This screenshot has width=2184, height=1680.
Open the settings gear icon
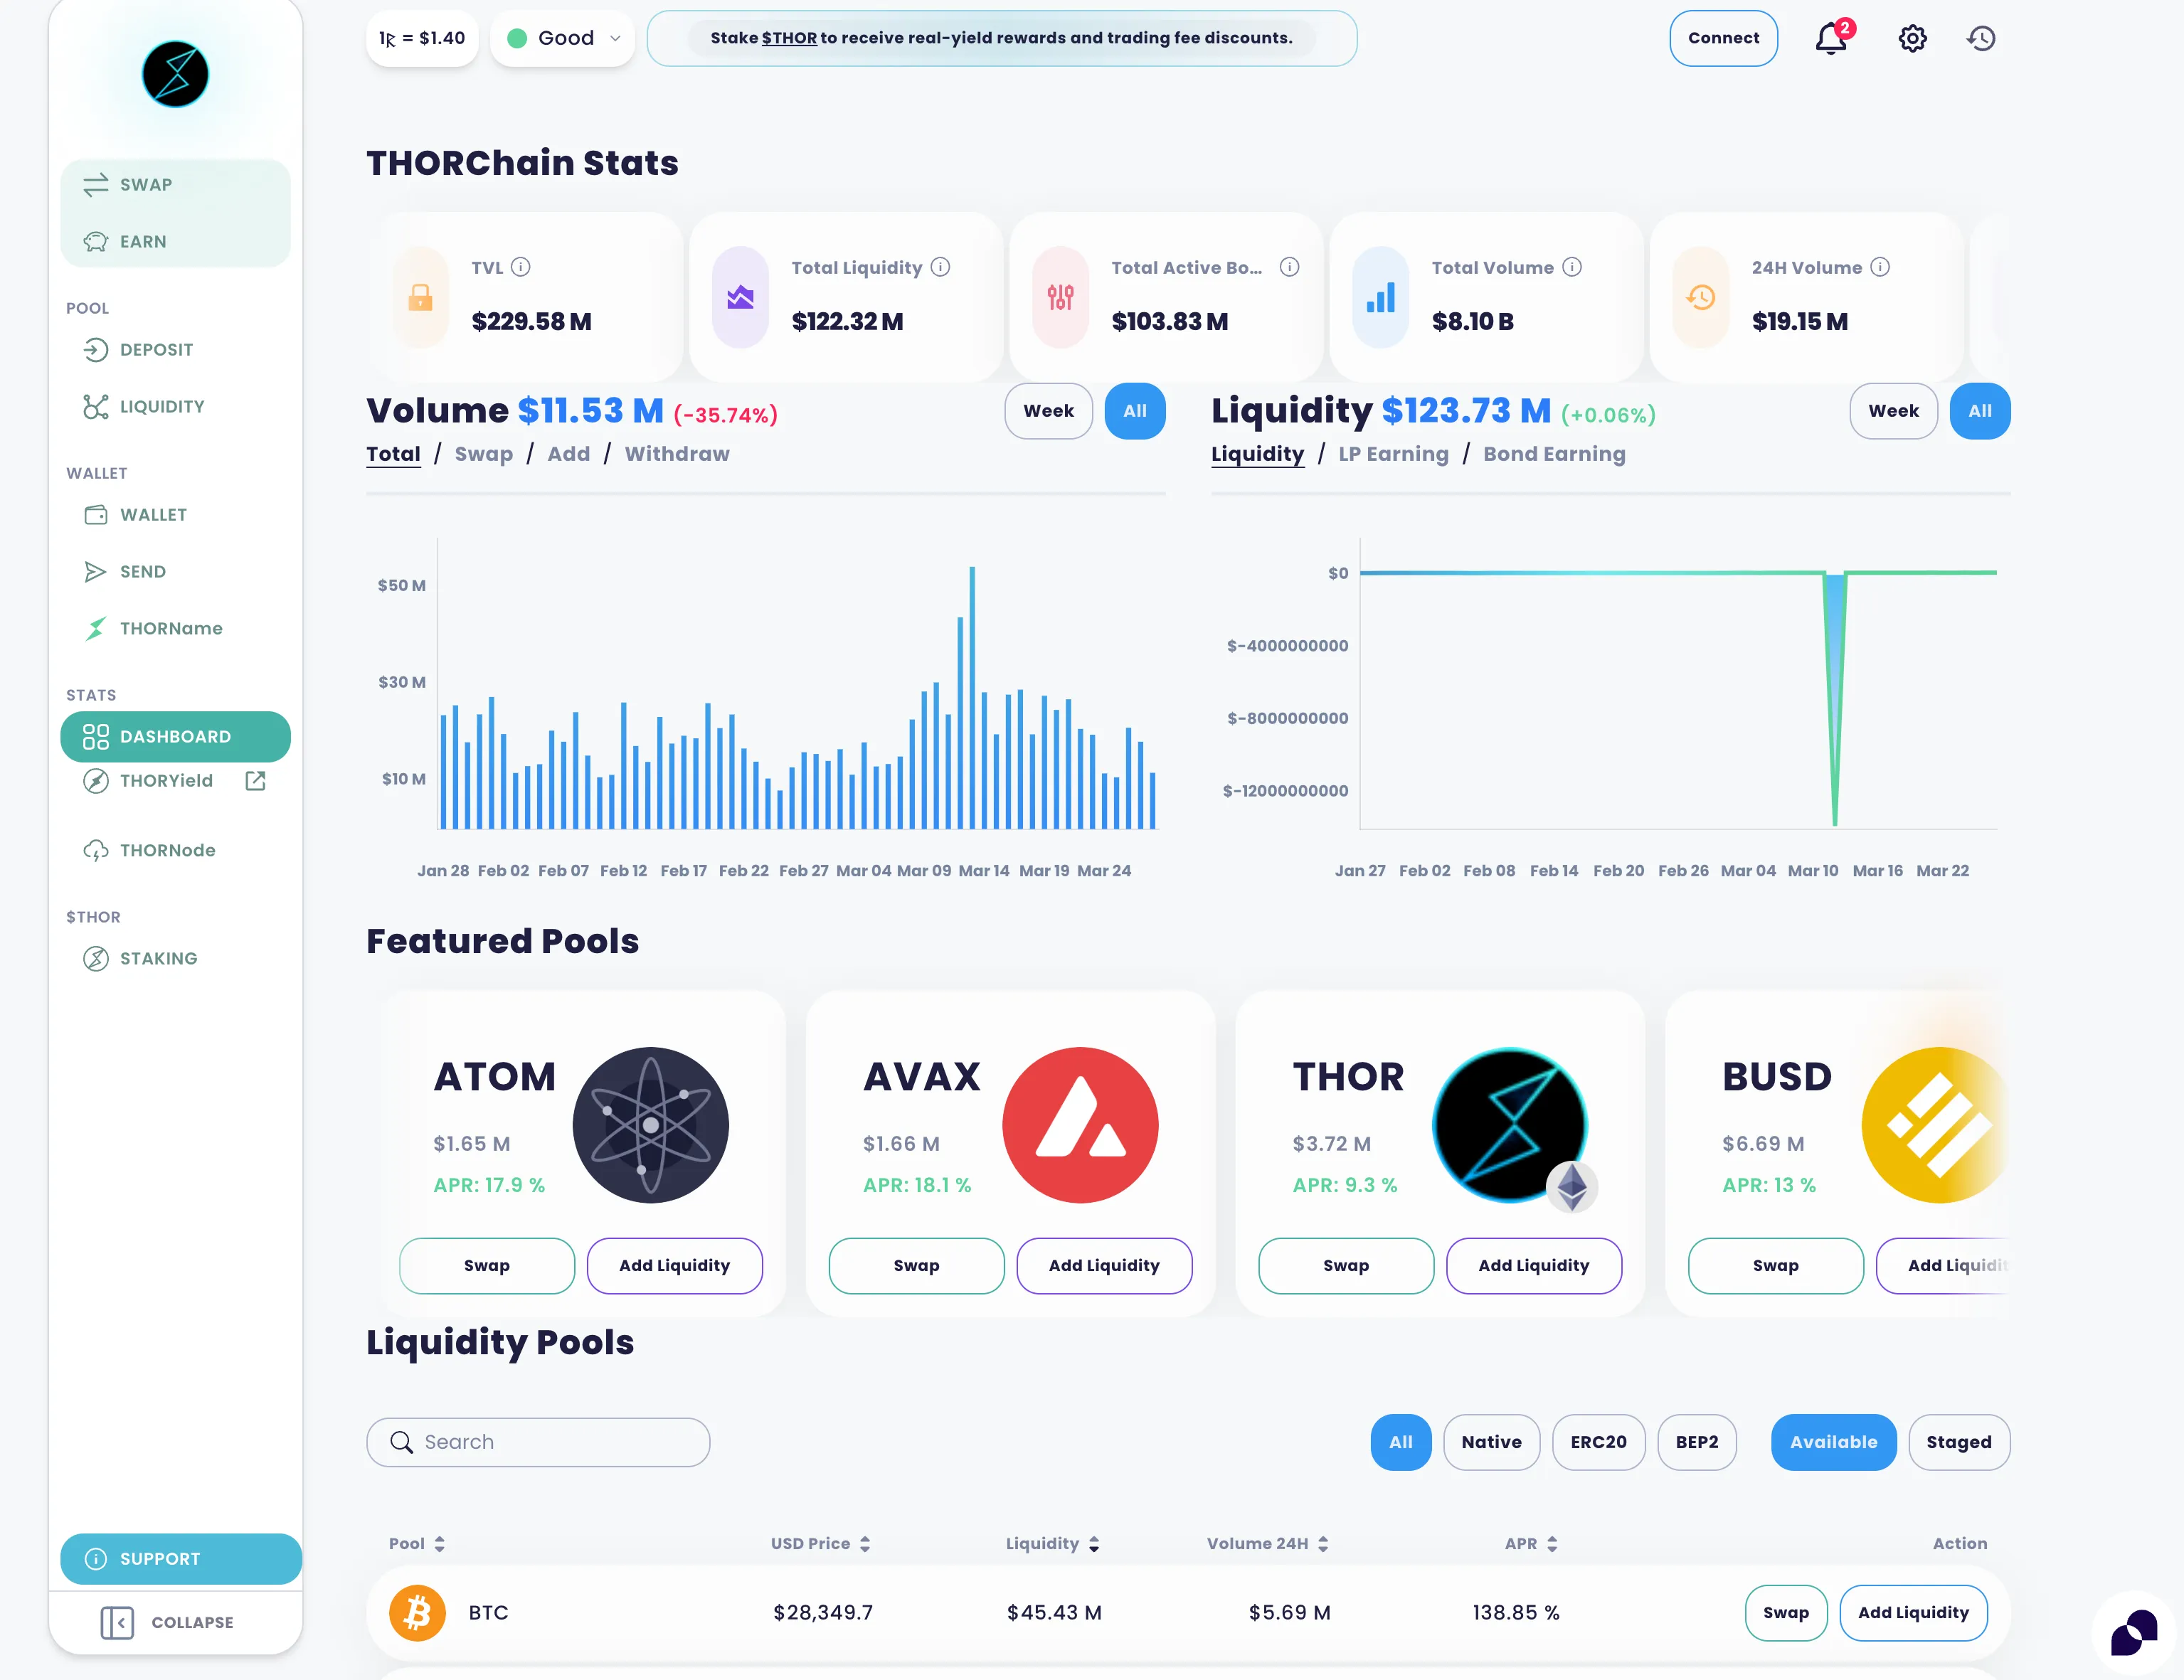[1912, 39]
